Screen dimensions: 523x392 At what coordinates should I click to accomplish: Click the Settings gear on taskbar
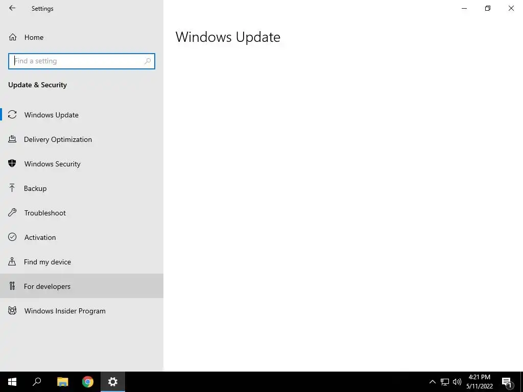pos(113,382)
